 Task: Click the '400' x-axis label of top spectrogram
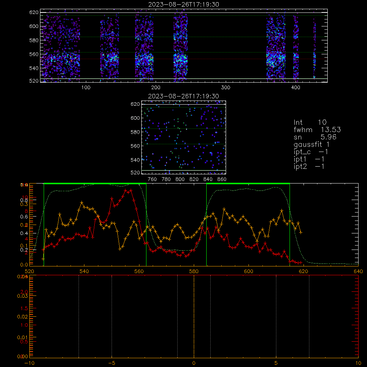click(x=295, y=88)
